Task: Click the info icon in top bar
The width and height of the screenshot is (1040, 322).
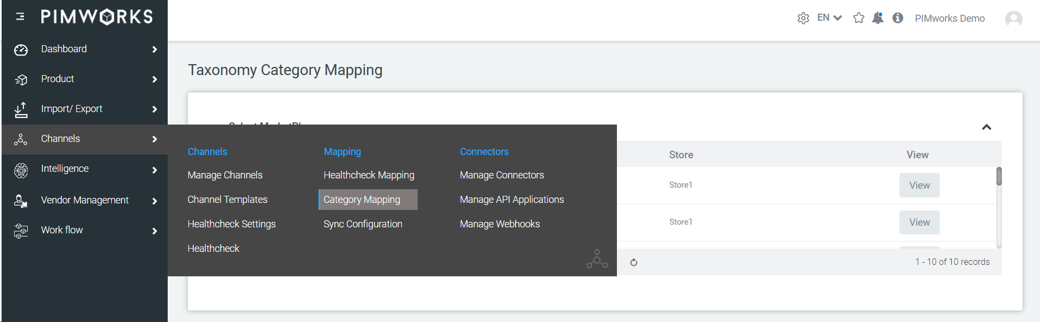Action: click(x=898, y=18)
